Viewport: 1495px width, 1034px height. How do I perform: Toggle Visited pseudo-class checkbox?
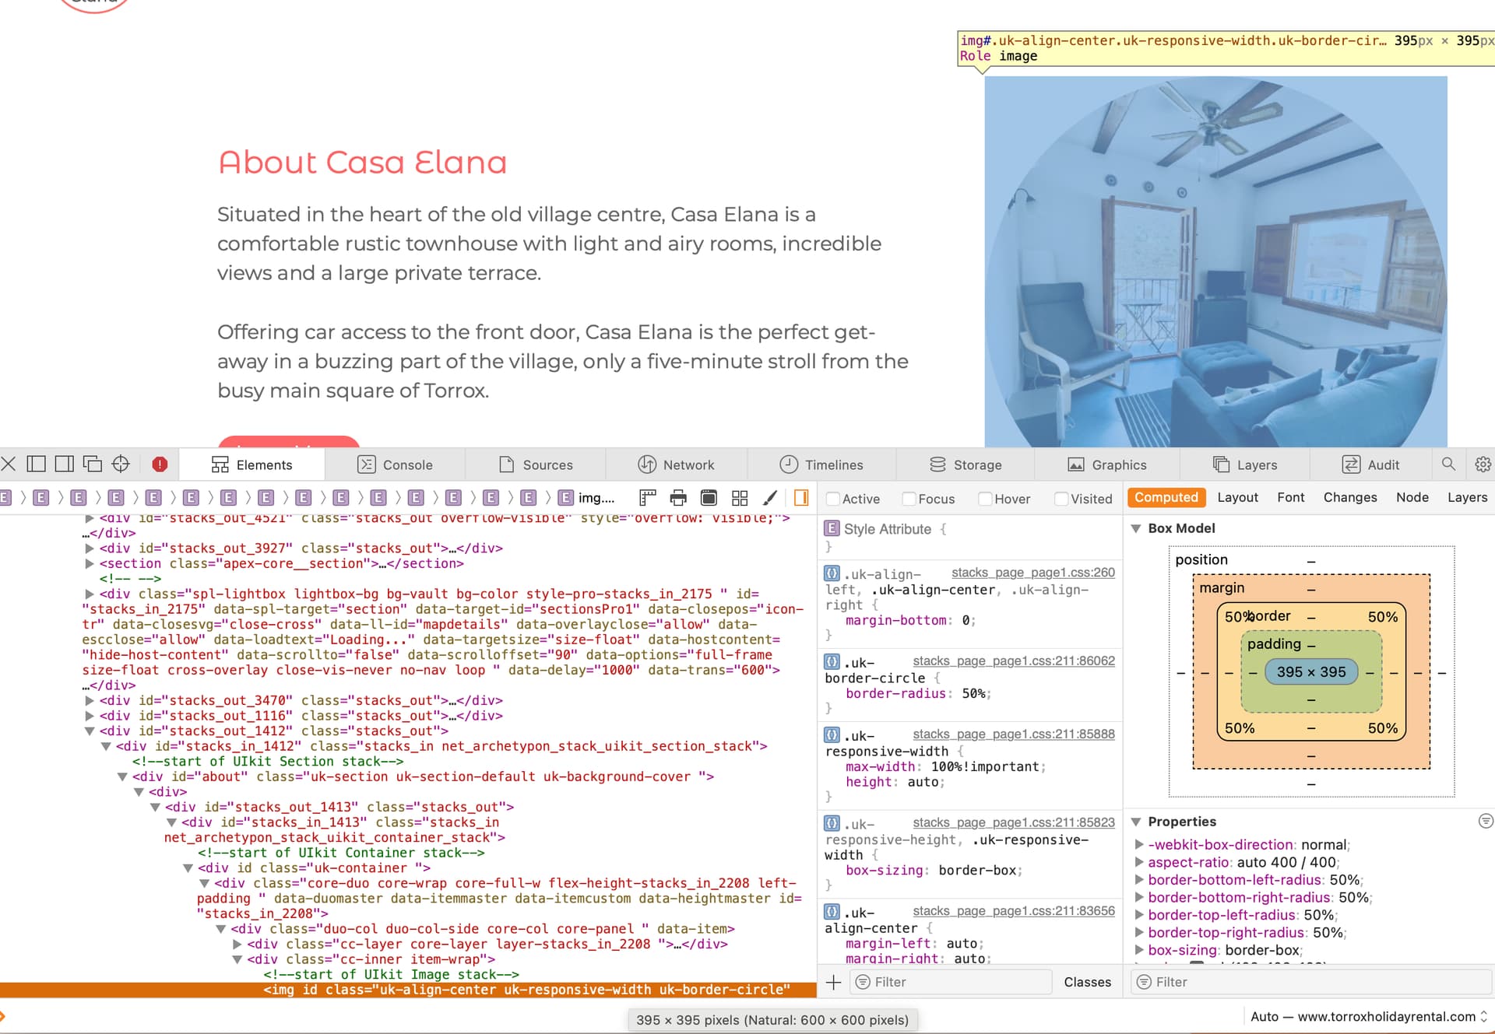[x=1061, y=499]
